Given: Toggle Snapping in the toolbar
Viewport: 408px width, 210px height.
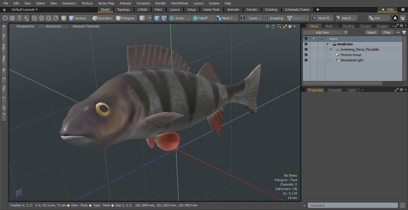Looking at the screenshot, I should pyautogui.click(x=274, y=18).
